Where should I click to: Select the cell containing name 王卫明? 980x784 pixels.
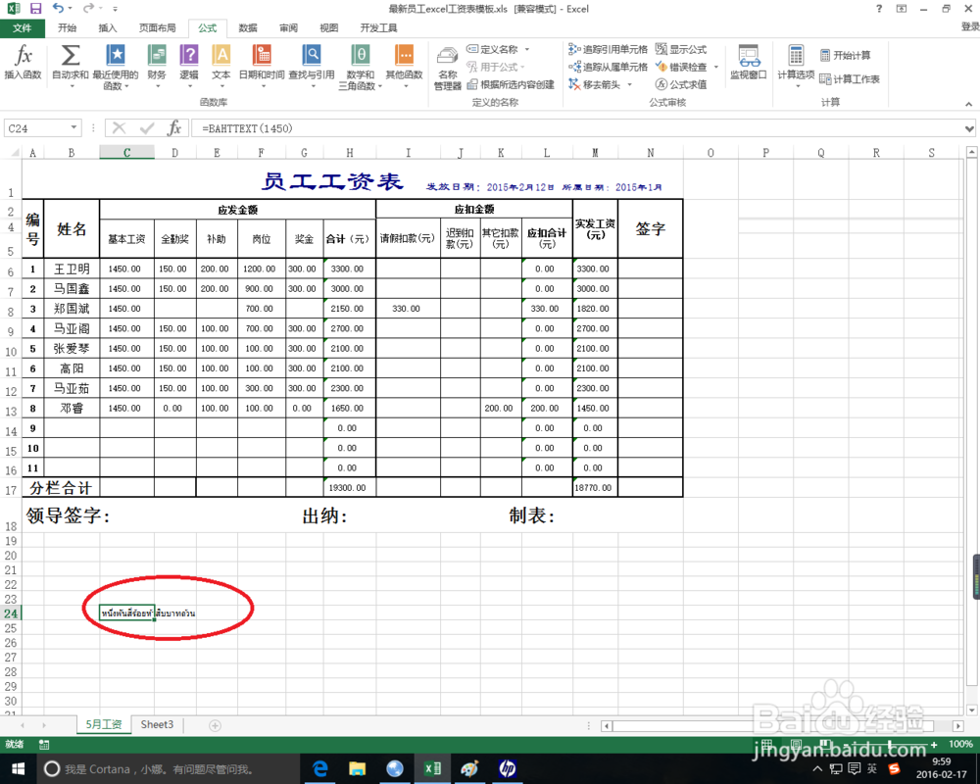[72, 269]
